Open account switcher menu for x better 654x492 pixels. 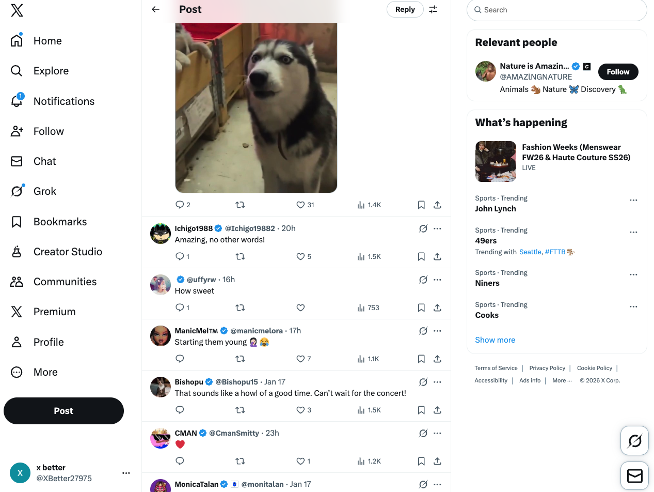pos(126,473)
